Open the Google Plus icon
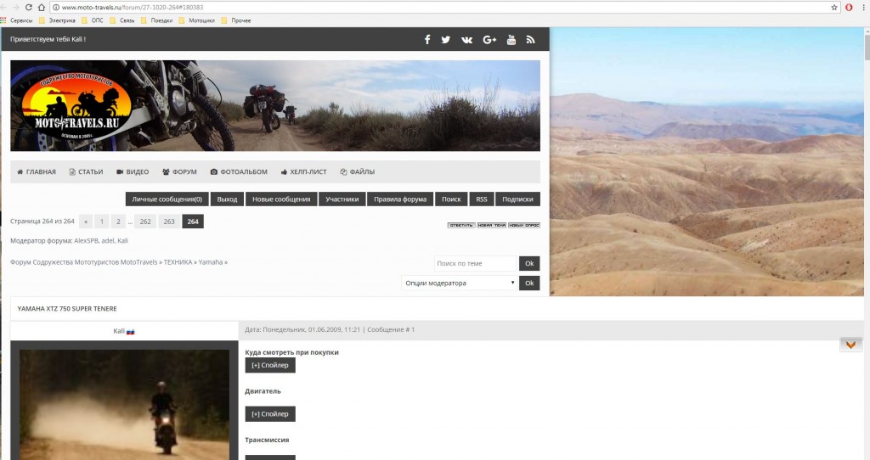The width and height of the screenshot is (870, 460). (489, 39)
